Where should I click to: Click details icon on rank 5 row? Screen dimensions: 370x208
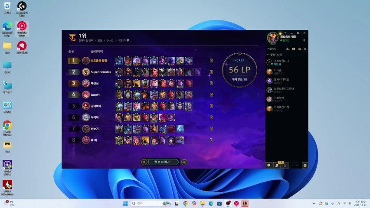pos(211,106)
